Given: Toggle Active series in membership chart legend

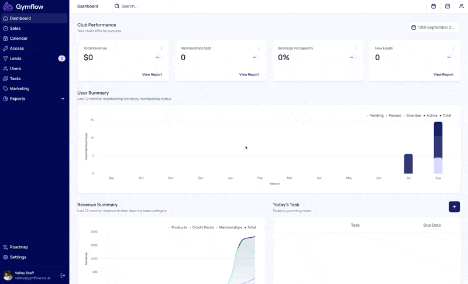Looking at the screenshot, I should coord(431,116).
